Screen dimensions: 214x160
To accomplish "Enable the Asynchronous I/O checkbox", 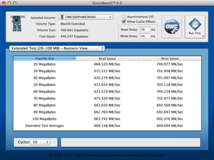I will 124,17.
